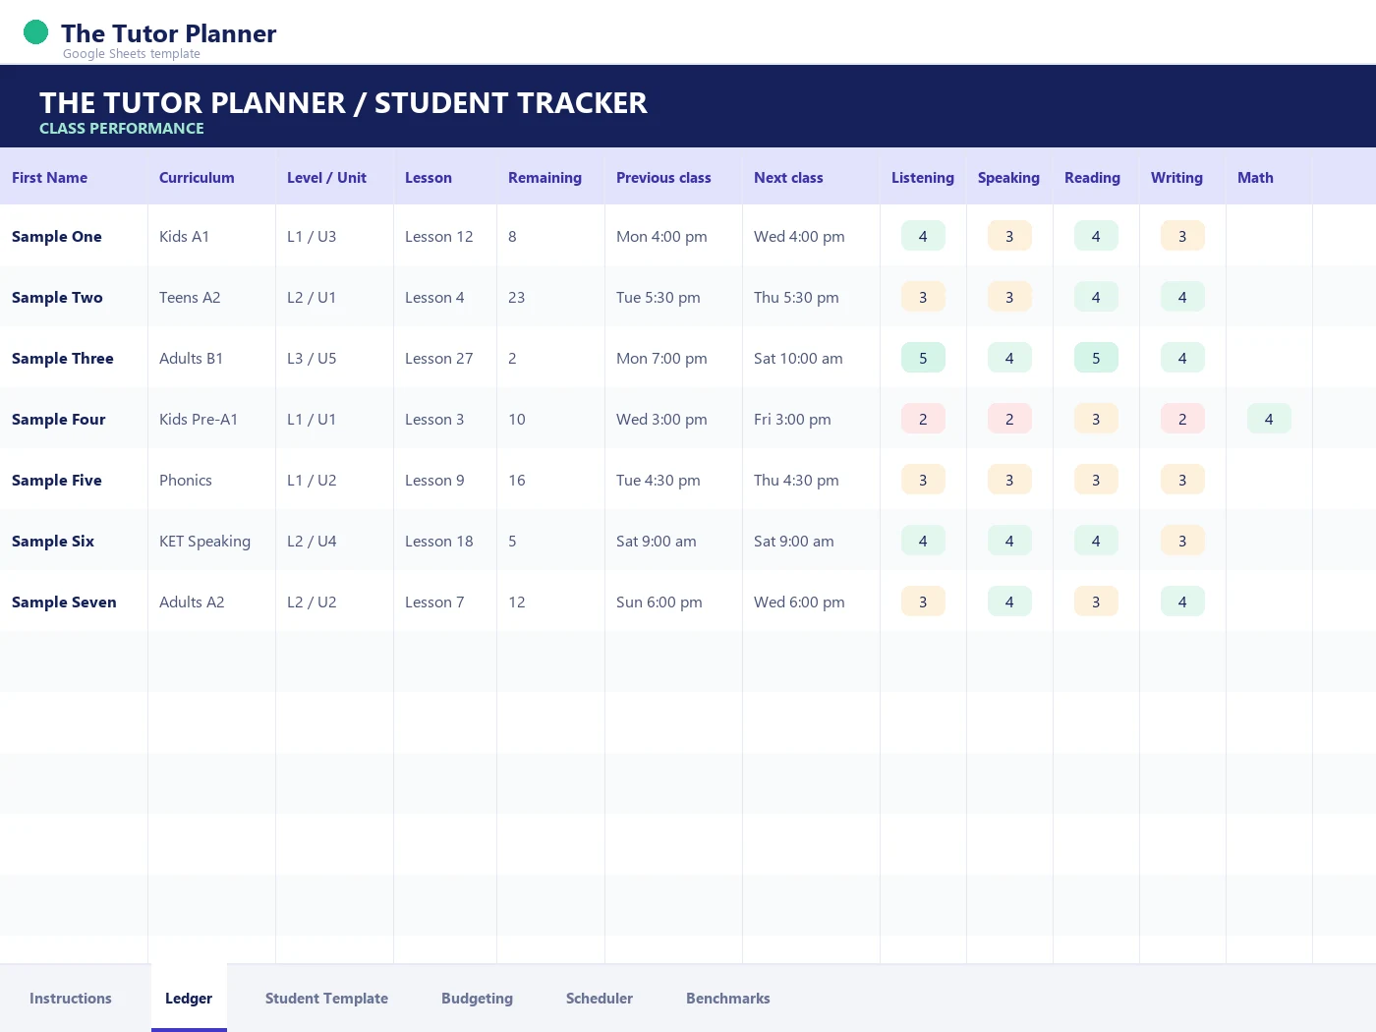Screen dimensions: 1376x1032
Task: Click Sample One's Speaking score badge
Action: (1009, 236)
